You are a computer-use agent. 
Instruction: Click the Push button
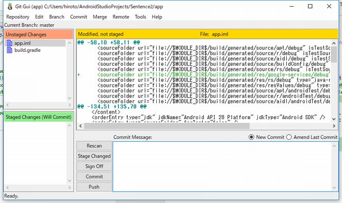tap(94, 187)
